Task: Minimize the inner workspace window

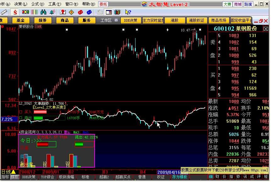Action: (x=256, y=22)
